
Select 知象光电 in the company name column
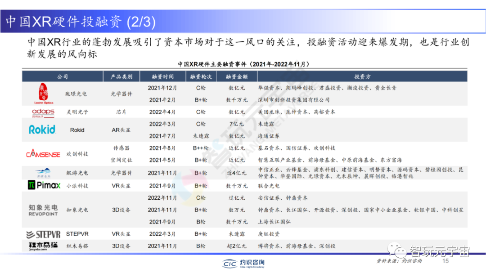pyautogui.click(x=77, y=210)
